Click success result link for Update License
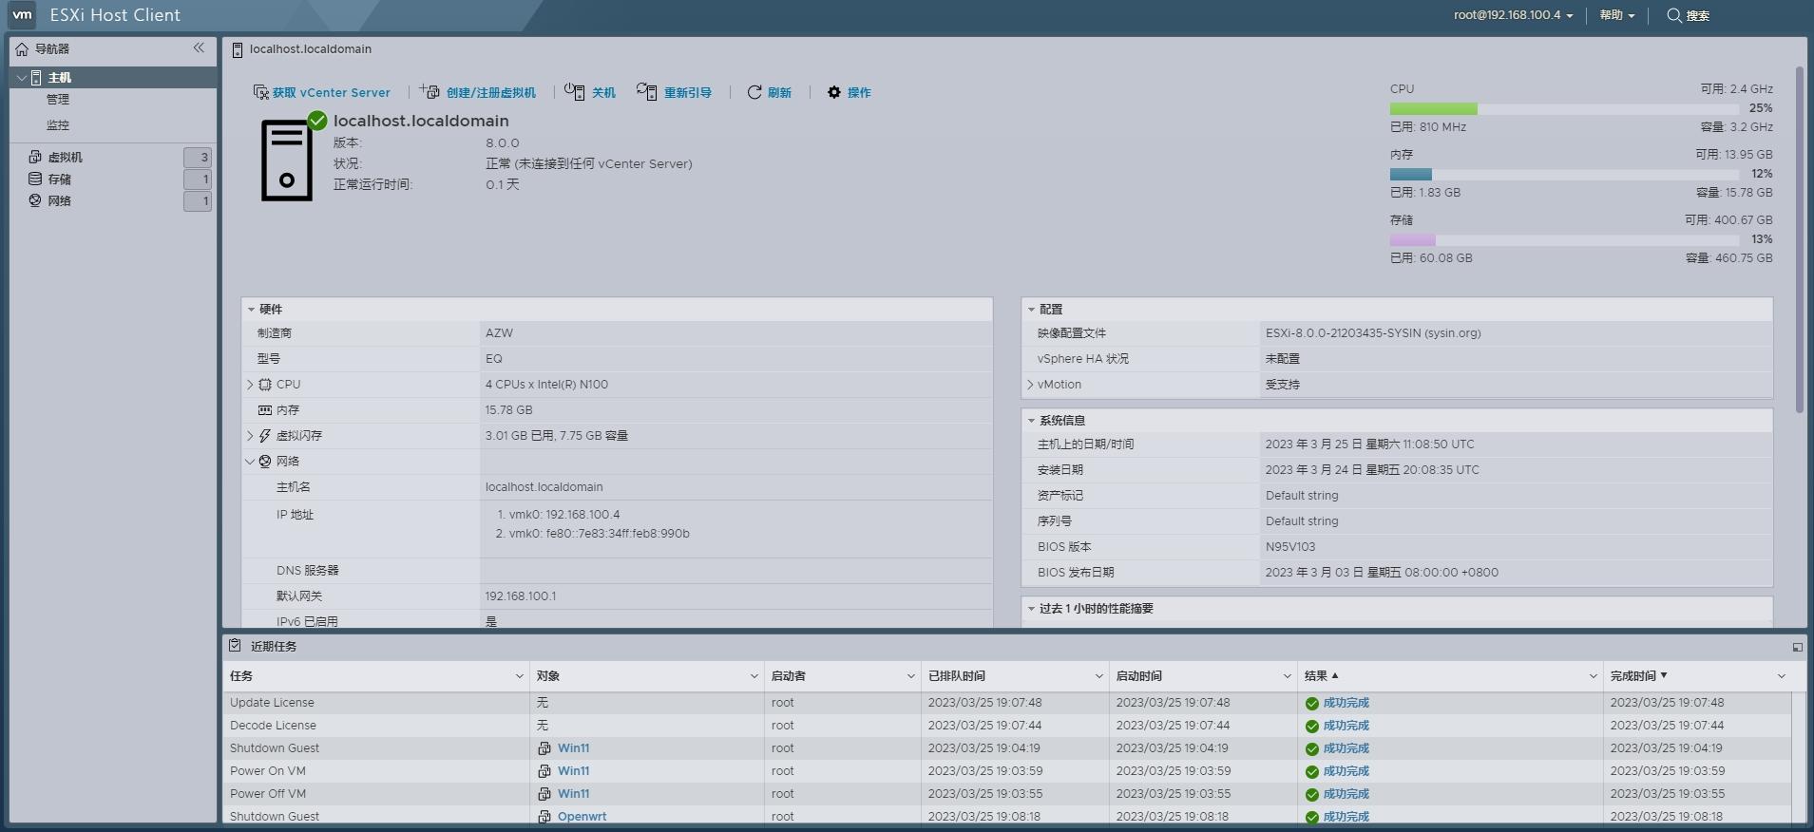 point(1346,703)
